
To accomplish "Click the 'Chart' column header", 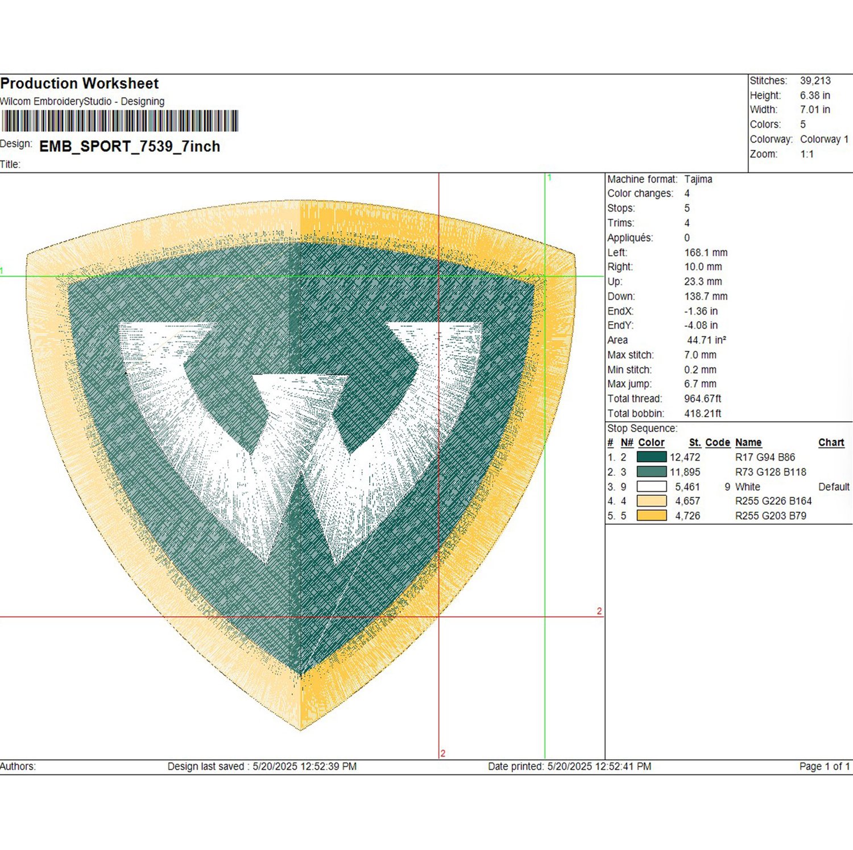I will [x=831, y=442].
